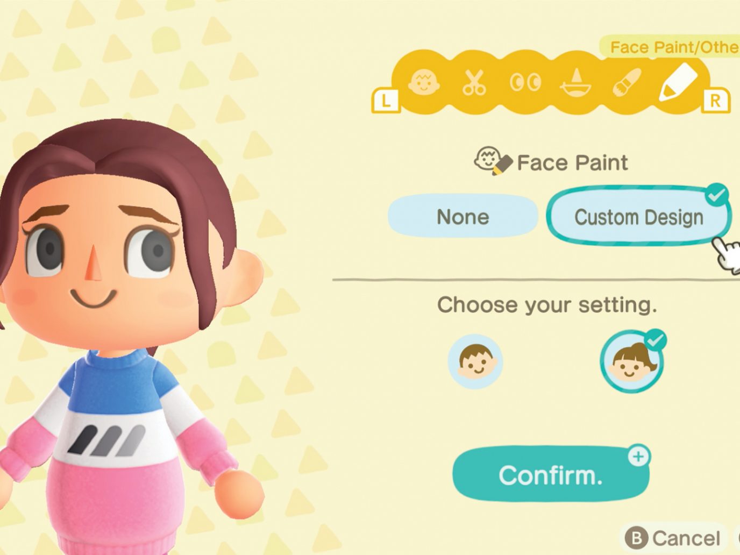Click the plus icon on Confirm button
This screenshot has width=740, height=555.
638,457
